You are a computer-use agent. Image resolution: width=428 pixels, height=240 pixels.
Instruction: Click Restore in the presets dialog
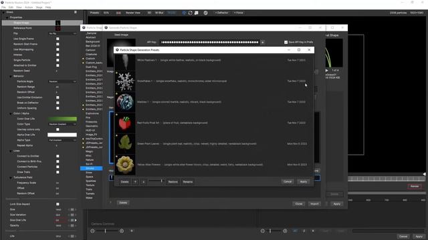173,182
